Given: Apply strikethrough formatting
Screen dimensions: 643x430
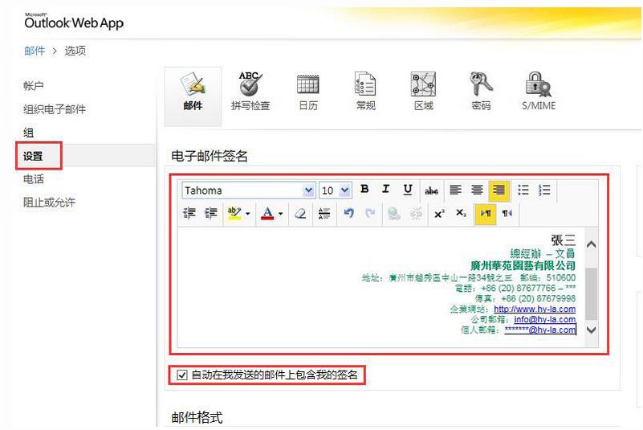Looking at the screenshot, I should [431, 190].
